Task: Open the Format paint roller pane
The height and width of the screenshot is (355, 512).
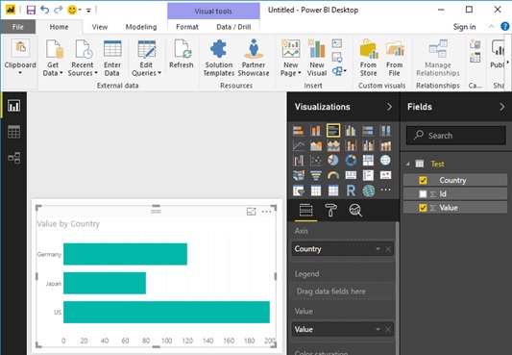Action: 330,210
